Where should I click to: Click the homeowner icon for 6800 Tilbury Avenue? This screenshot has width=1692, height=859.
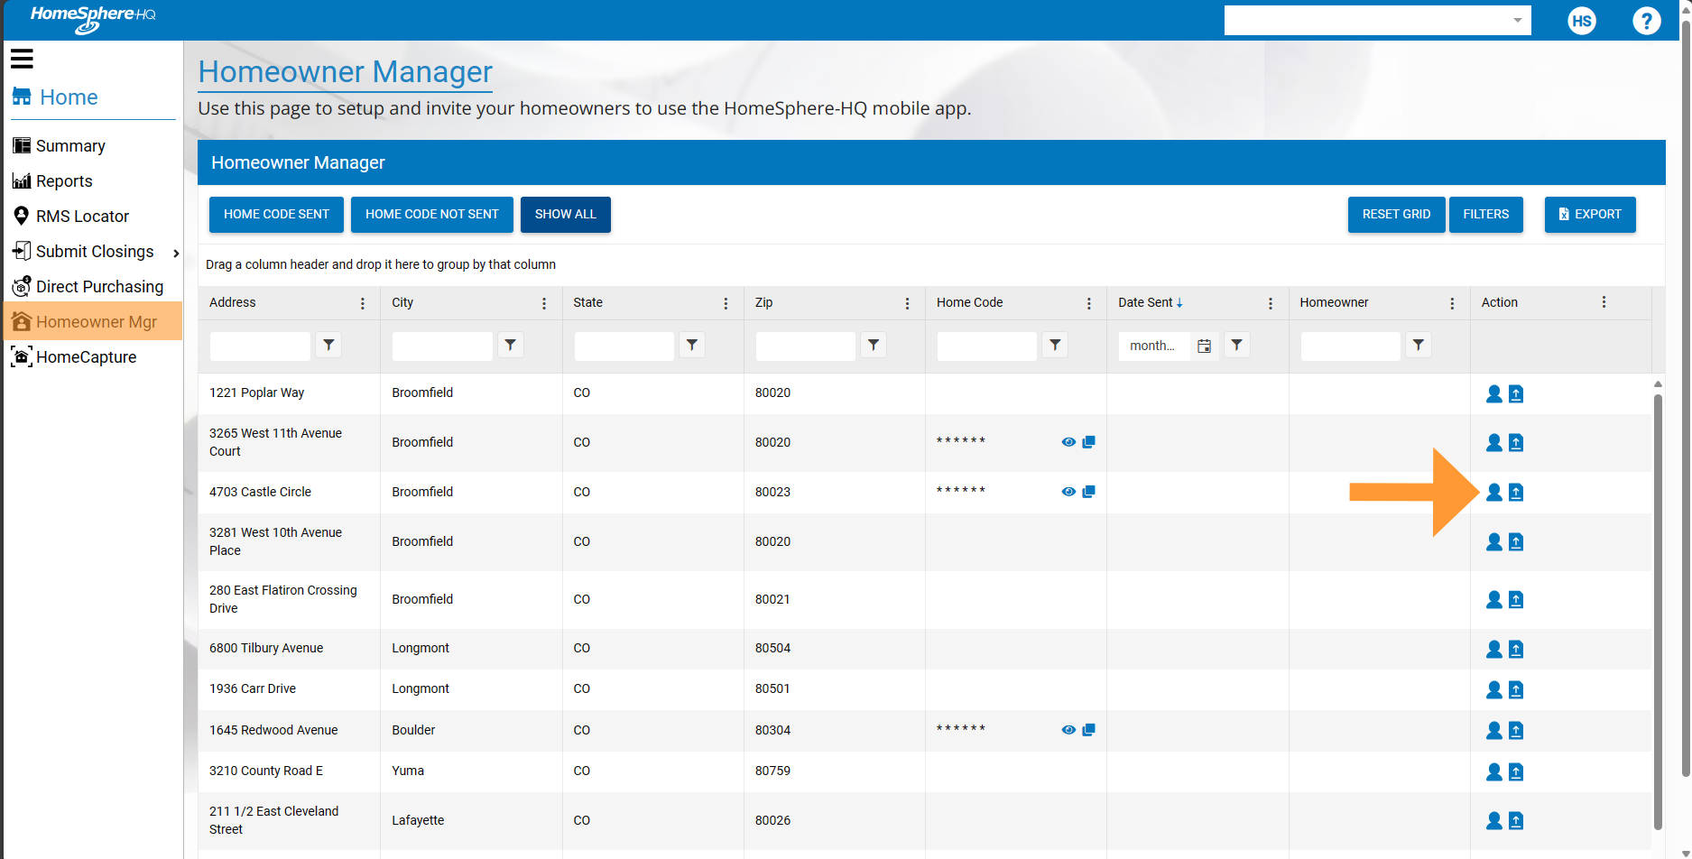pos(1494,649)
